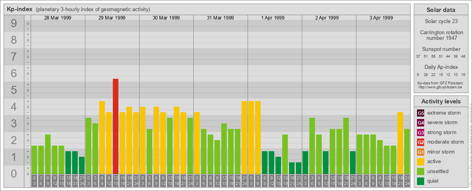This screenshot has width=472, height=191.
Task: Click the 'Sunspot number' label
Action: 441,49
